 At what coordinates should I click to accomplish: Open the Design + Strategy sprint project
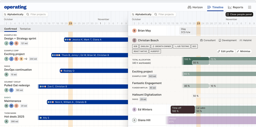coord(20,38)
